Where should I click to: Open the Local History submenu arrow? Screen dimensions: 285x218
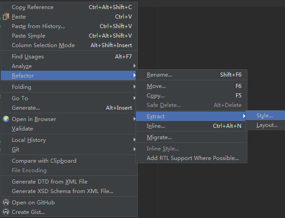pyautogui.click(x=134, y=140)
